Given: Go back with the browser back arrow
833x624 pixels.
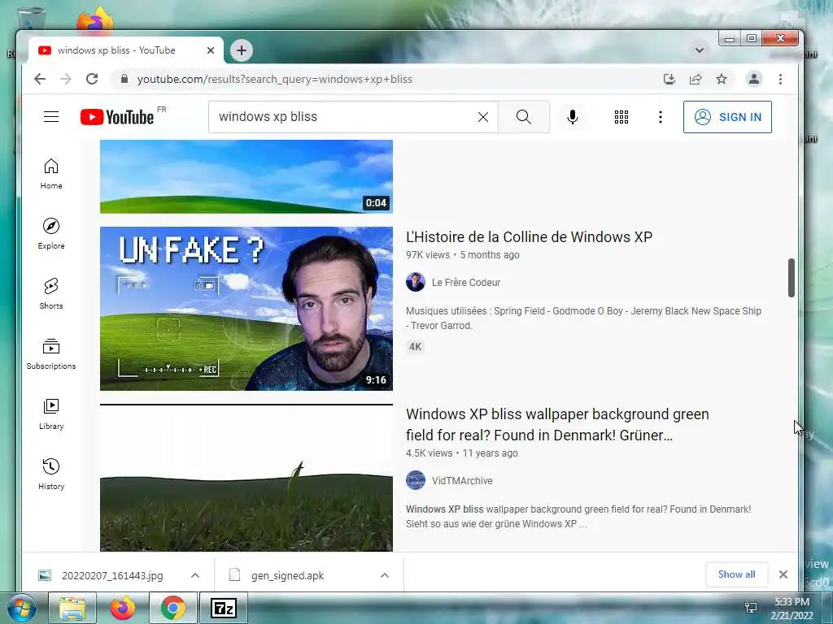Looking at the screenshot, I should [x=40, y=79].
